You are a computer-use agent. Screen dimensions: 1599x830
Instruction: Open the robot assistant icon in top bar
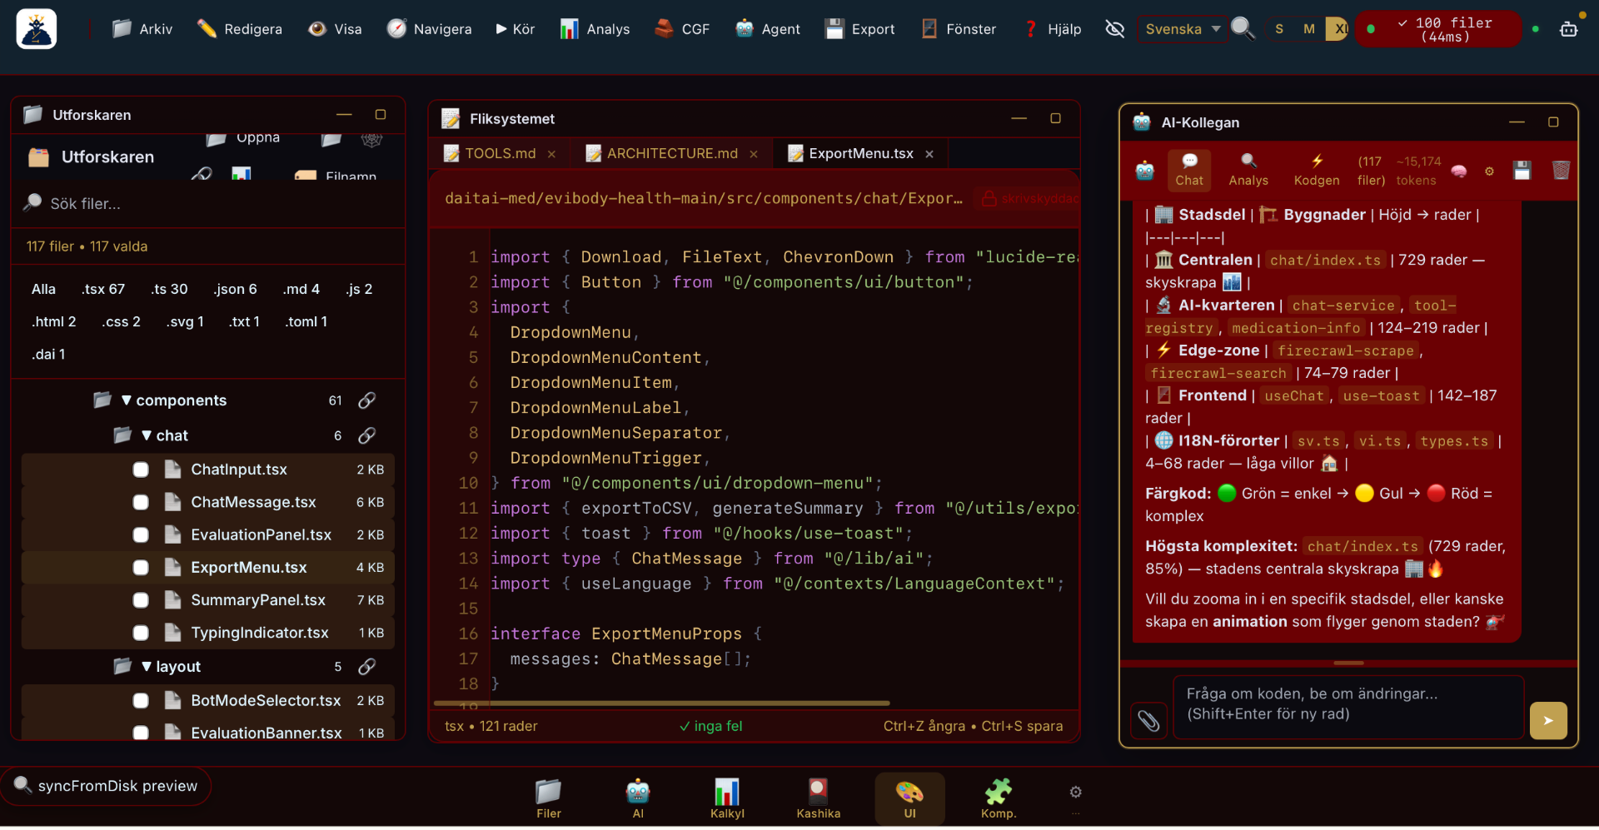1568,29
